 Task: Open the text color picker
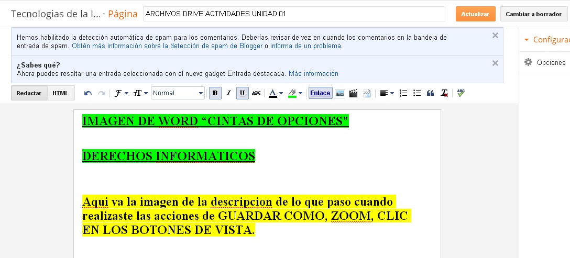point(276,93)
